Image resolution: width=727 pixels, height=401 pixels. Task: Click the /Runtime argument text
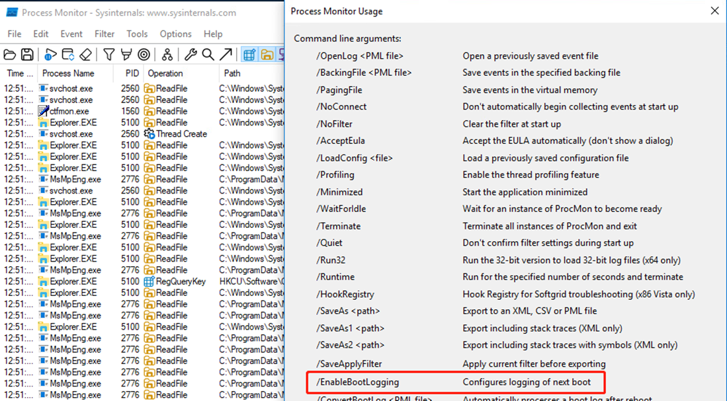coord(335,277)
